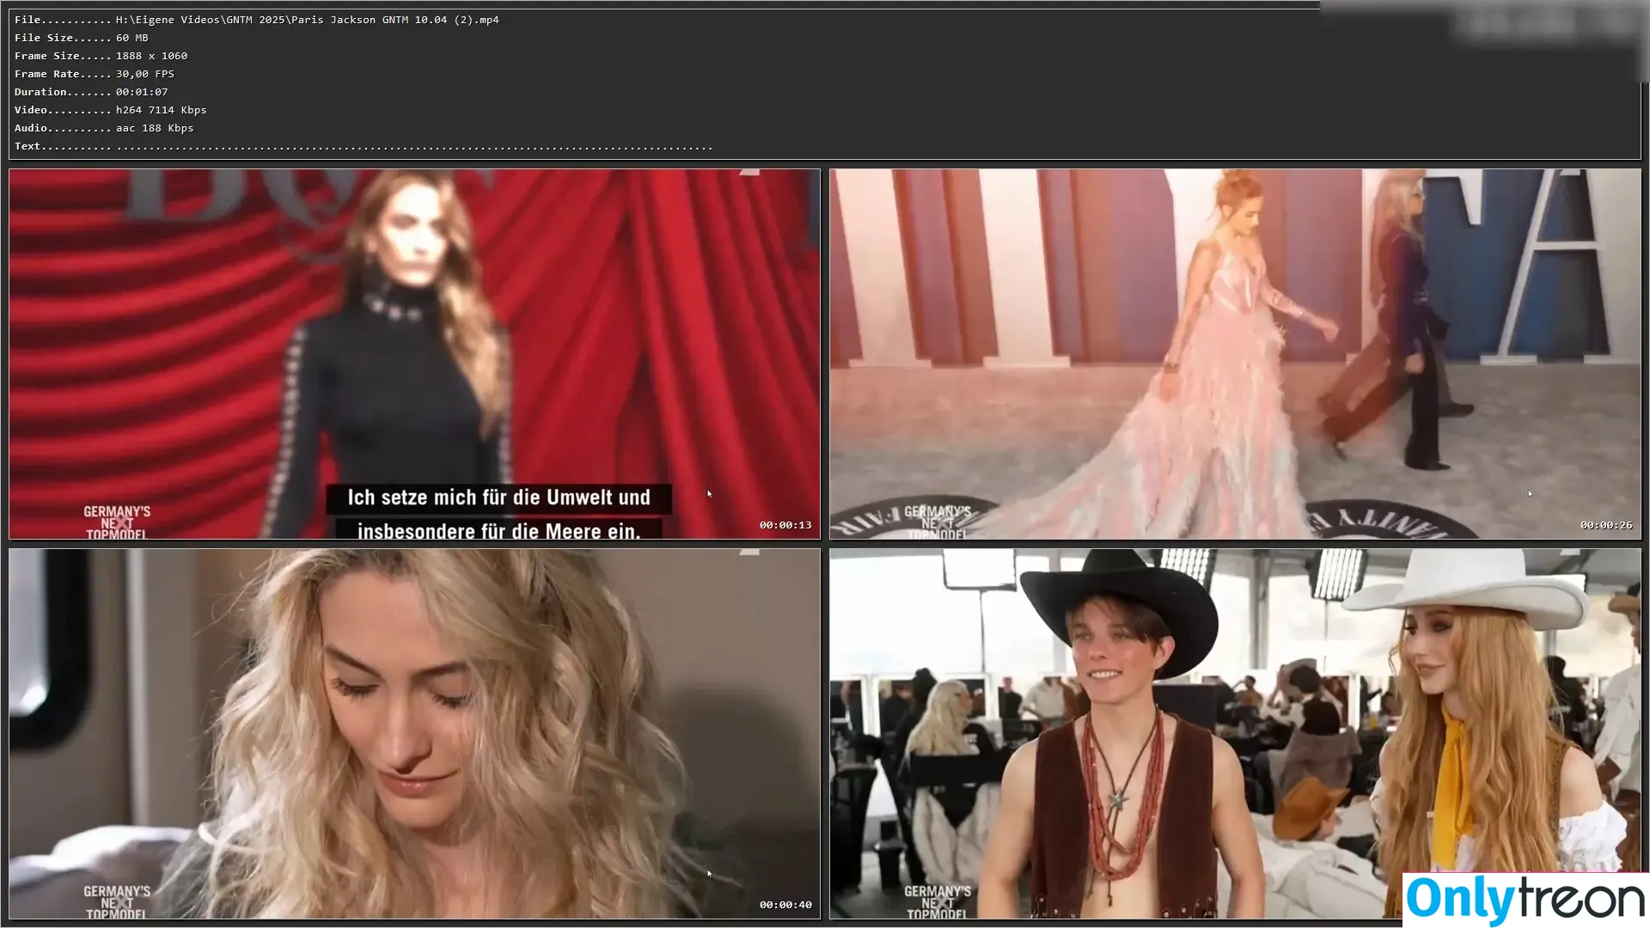Click the File Size value 60 MB

(132, 38)
